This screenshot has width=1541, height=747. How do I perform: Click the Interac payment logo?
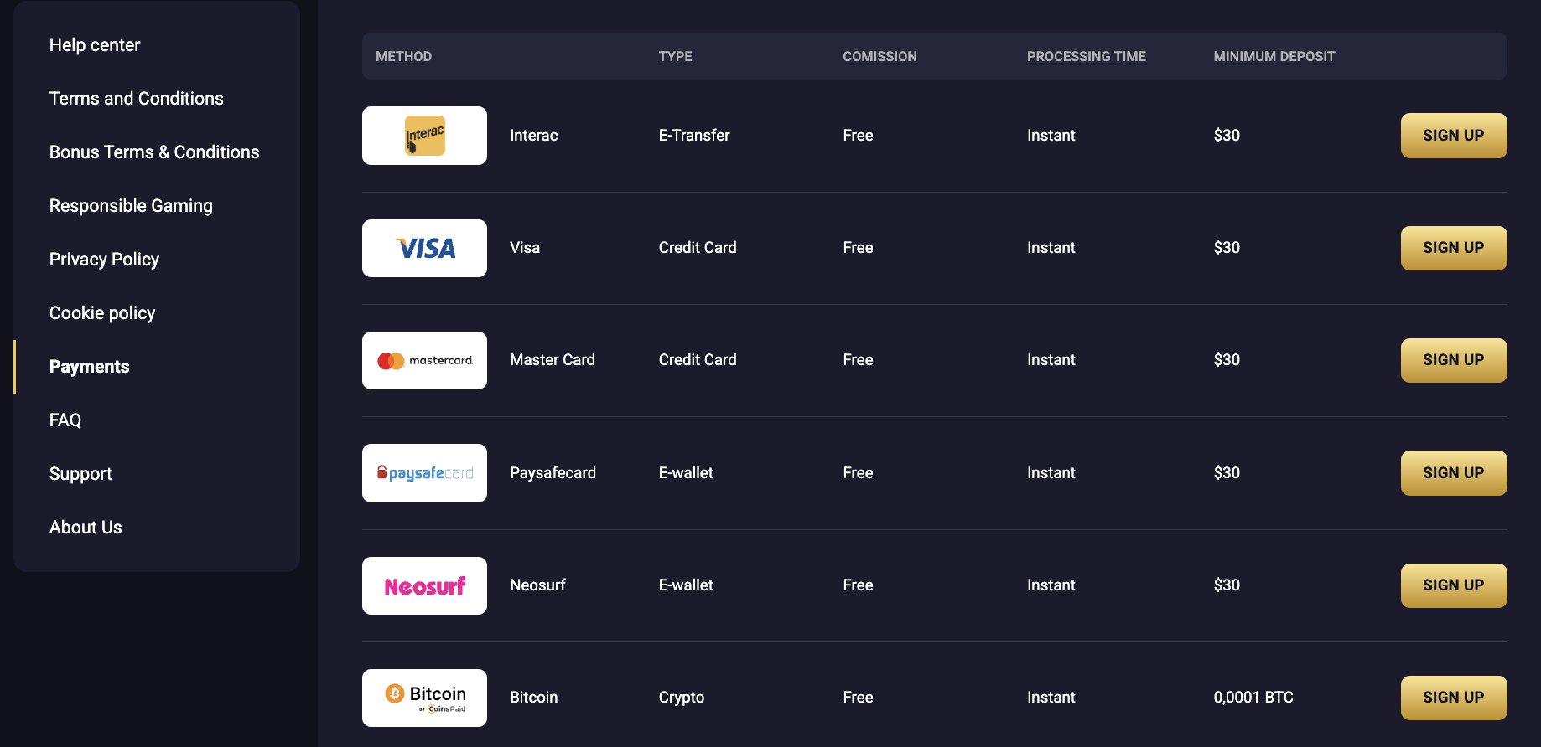pyautogui.click(x=424, y=135)
